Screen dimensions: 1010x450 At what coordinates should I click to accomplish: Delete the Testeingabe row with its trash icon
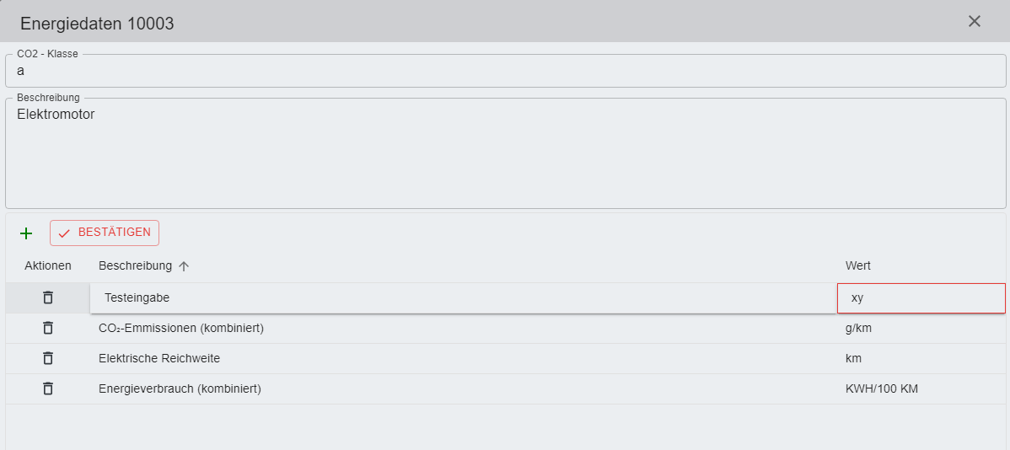(x=48, y=297)
